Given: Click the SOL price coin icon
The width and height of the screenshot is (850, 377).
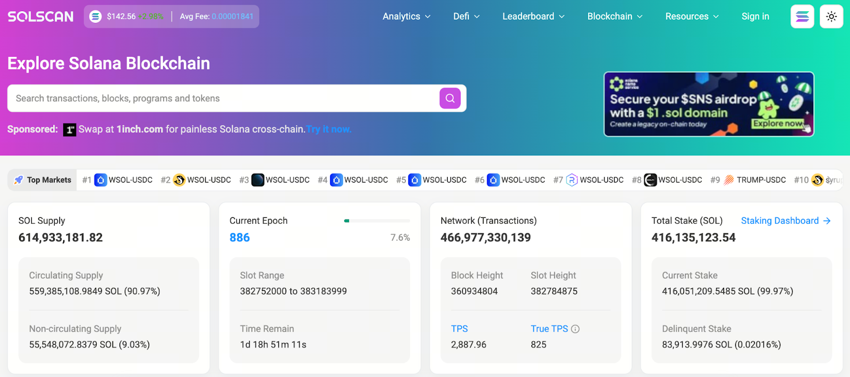Looking at the screenshot, I should (96, 16).
